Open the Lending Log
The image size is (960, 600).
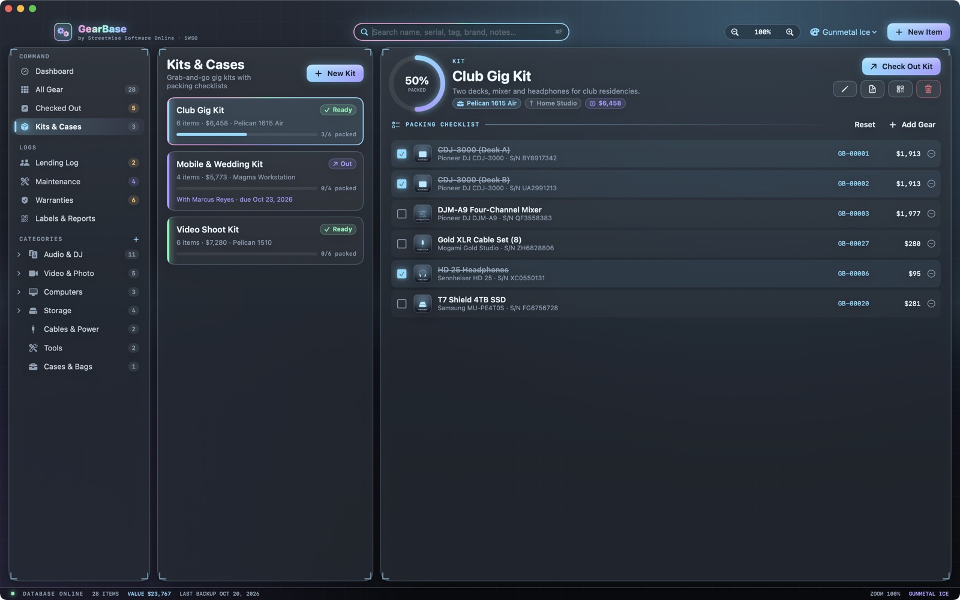[x=79, y=163]
